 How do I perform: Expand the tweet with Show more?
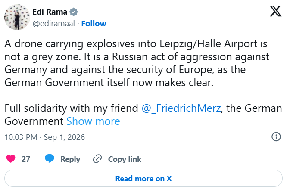tap(93, 121)
